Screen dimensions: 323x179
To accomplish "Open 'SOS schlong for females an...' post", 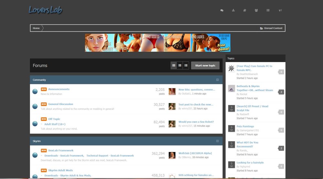I will pos(196,175).
